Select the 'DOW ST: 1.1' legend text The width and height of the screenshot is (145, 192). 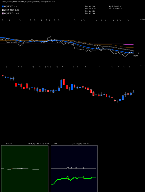(11, 7)
